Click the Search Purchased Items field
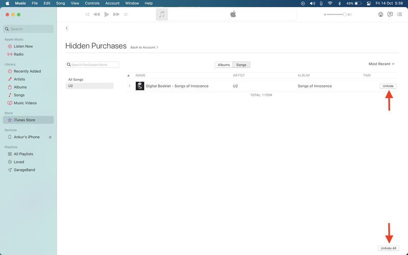 [x=92, y=65]
